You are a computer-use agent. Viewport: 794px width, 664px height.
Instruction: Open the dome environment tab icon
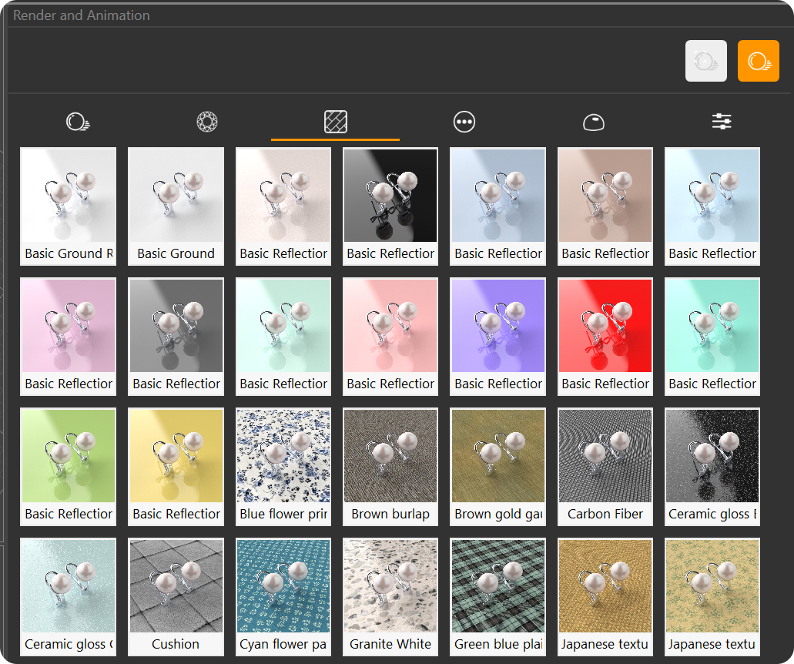(x=593, y=122)
